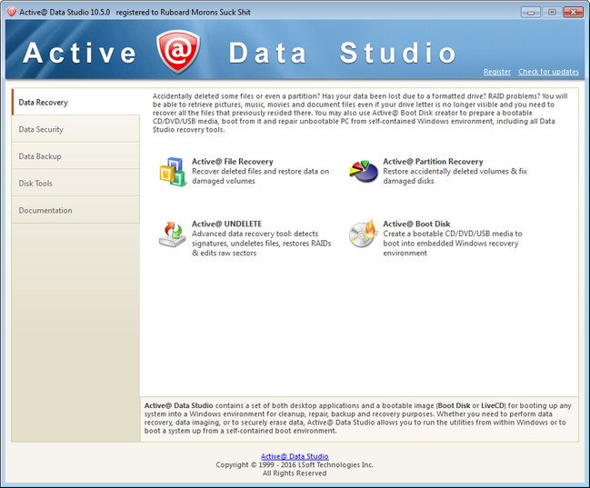Image resolution: width=590 pixels, height=488 pixels.
Task: Click the Check for updates link
Action: [548, 72]
